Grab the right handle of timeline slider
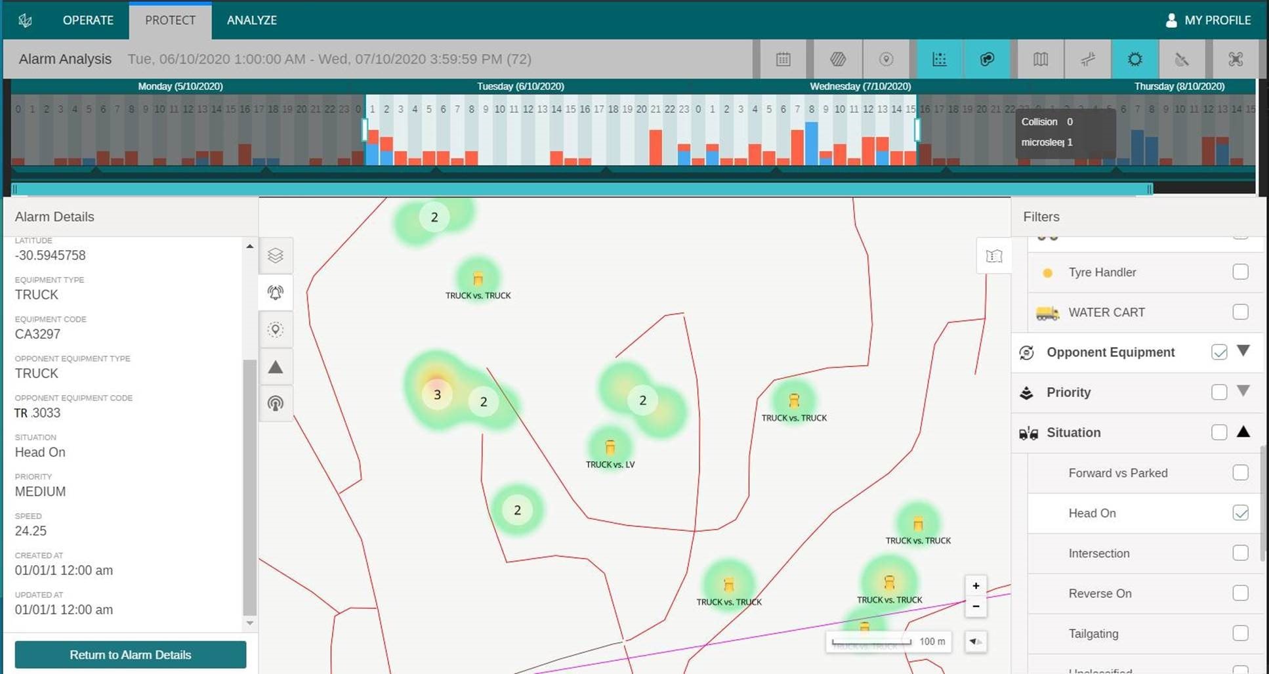This screenshot has width=1269, height=674. pos(1150,189)
